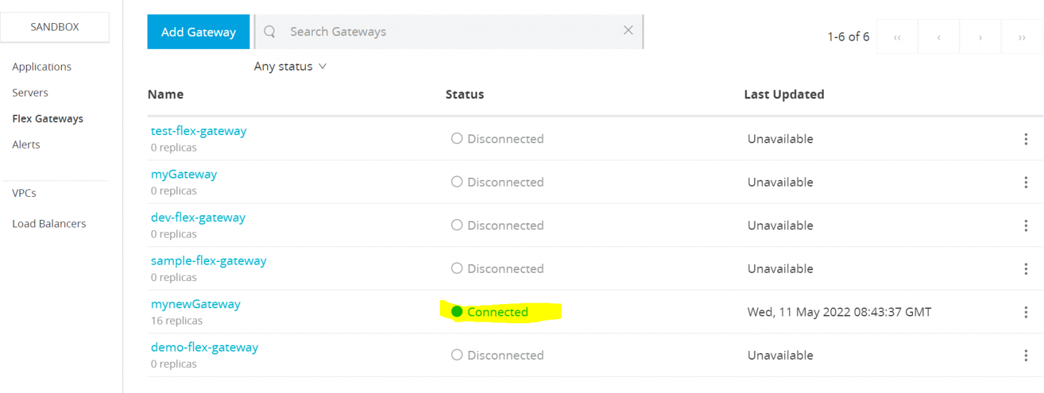Open actions menu for test-flex-gateway
Image resolution: width=1044 pixels, height=393 pixels.
[x=1026, y=138]
